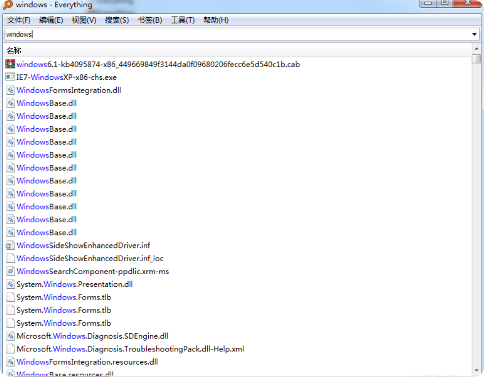Click the TroubleshootingPack.dll-Help.xml file icon
This screenshot has width=484, height=377.
(x=10, y=349)
